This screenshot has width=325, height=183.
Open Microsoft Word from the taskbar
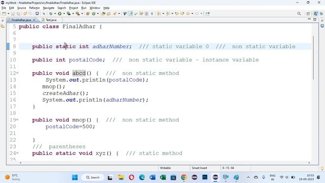pyautogui.click(x=152, y=177)
